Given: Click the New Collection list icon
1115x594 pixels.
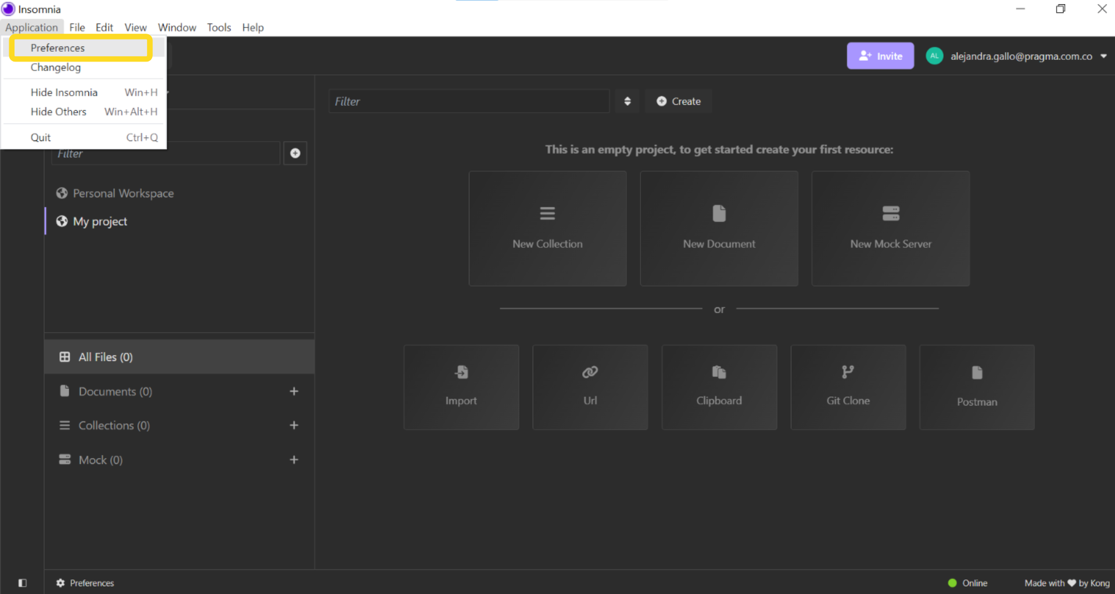Looking at the screenshot, I should click(547, 213).
